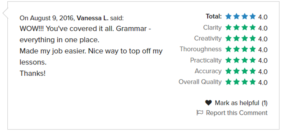Click the review text starting with WOW!!!
Image resolution: width=281 pixels, height=131 pixels.
click(91, 51)
